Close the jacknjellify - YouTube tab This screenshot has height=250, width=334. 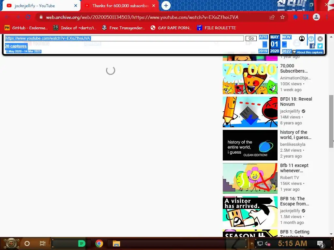[76, 6]
